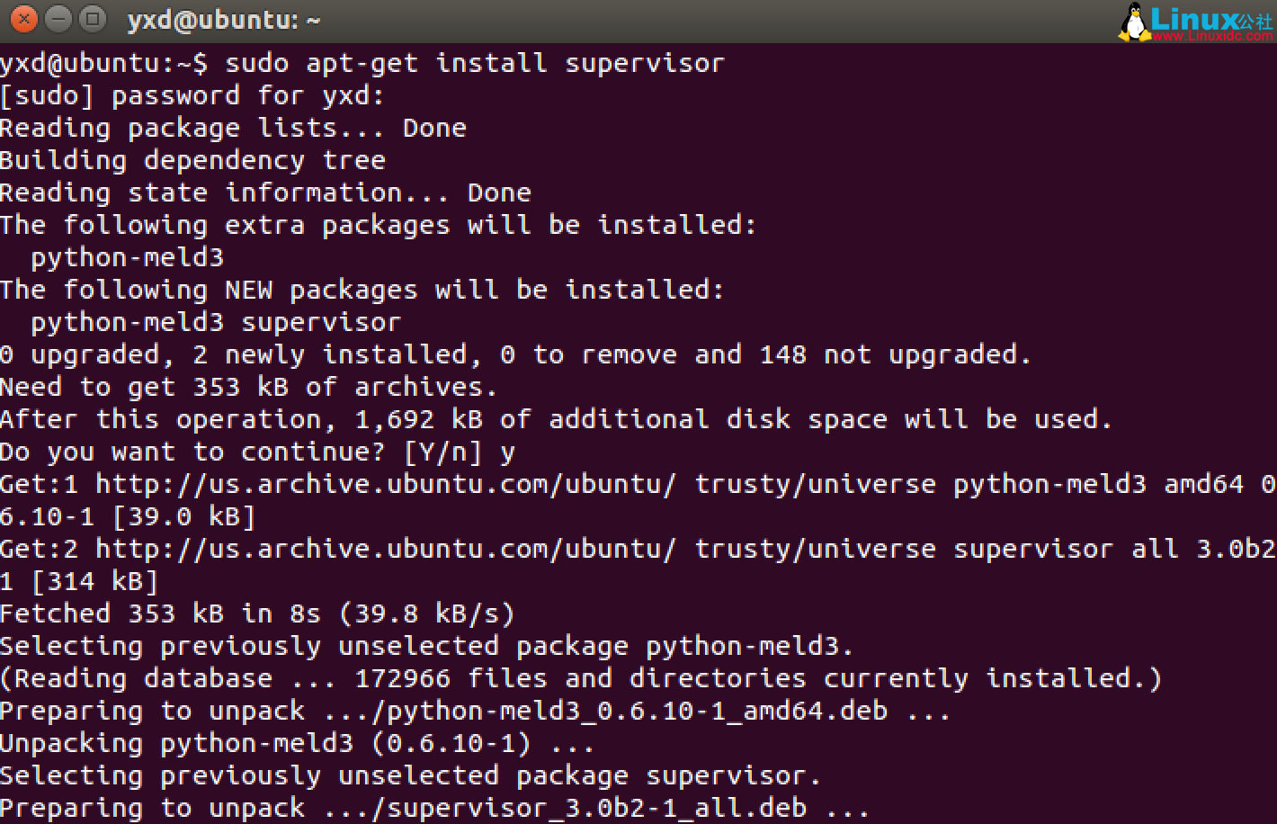Screen dimensions: 1277x824
Task: Open the www.Linuxidc.com watermark link
Action: click(x=1212, y=36)
